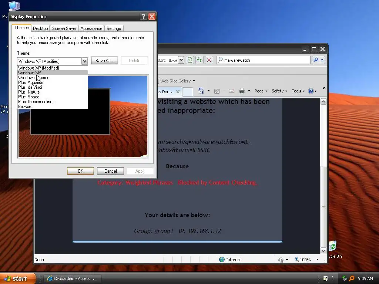Click the RSS feeds icon
379x284 pixels.
pos(217,91)
